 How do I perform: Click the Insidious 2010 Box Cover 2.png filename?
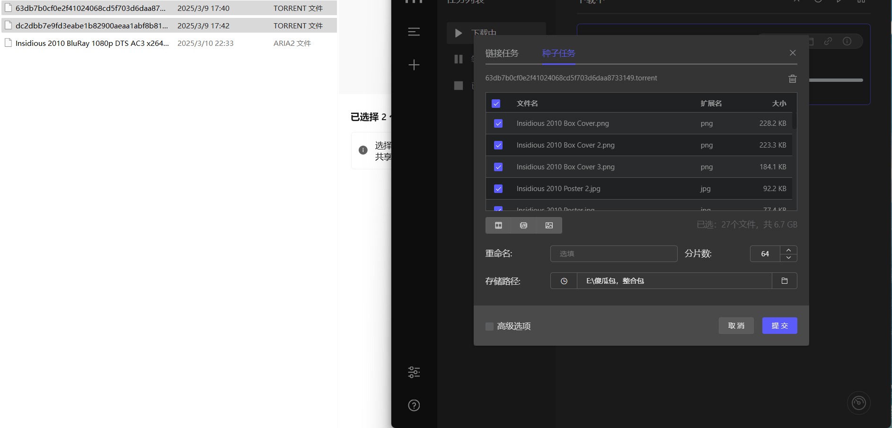click(565, 145)
